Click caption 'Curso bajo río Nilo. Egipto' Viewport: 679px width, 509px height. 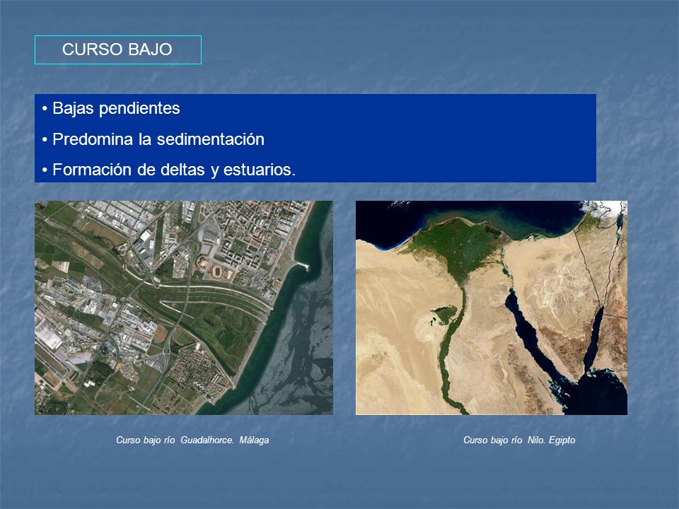pyautogui.click(x=519, y=440)
